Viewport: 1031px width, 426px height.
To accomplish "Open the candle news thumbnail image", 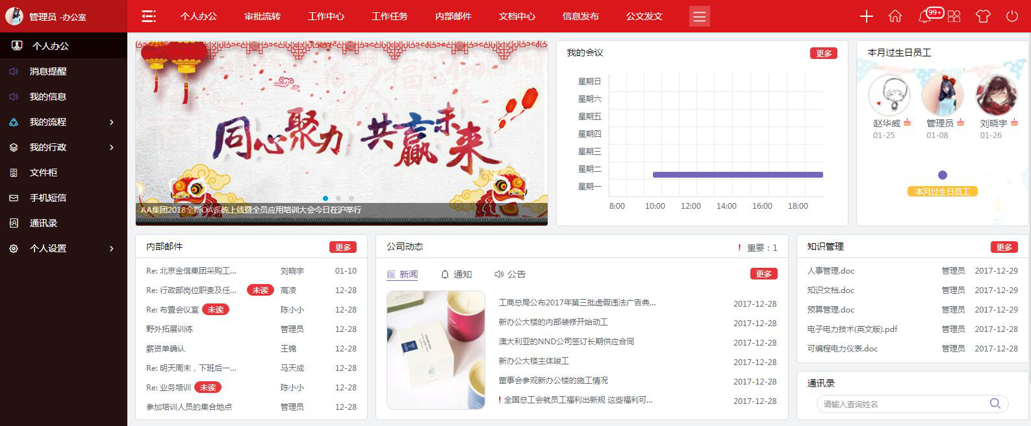I will tap(436, 349).
